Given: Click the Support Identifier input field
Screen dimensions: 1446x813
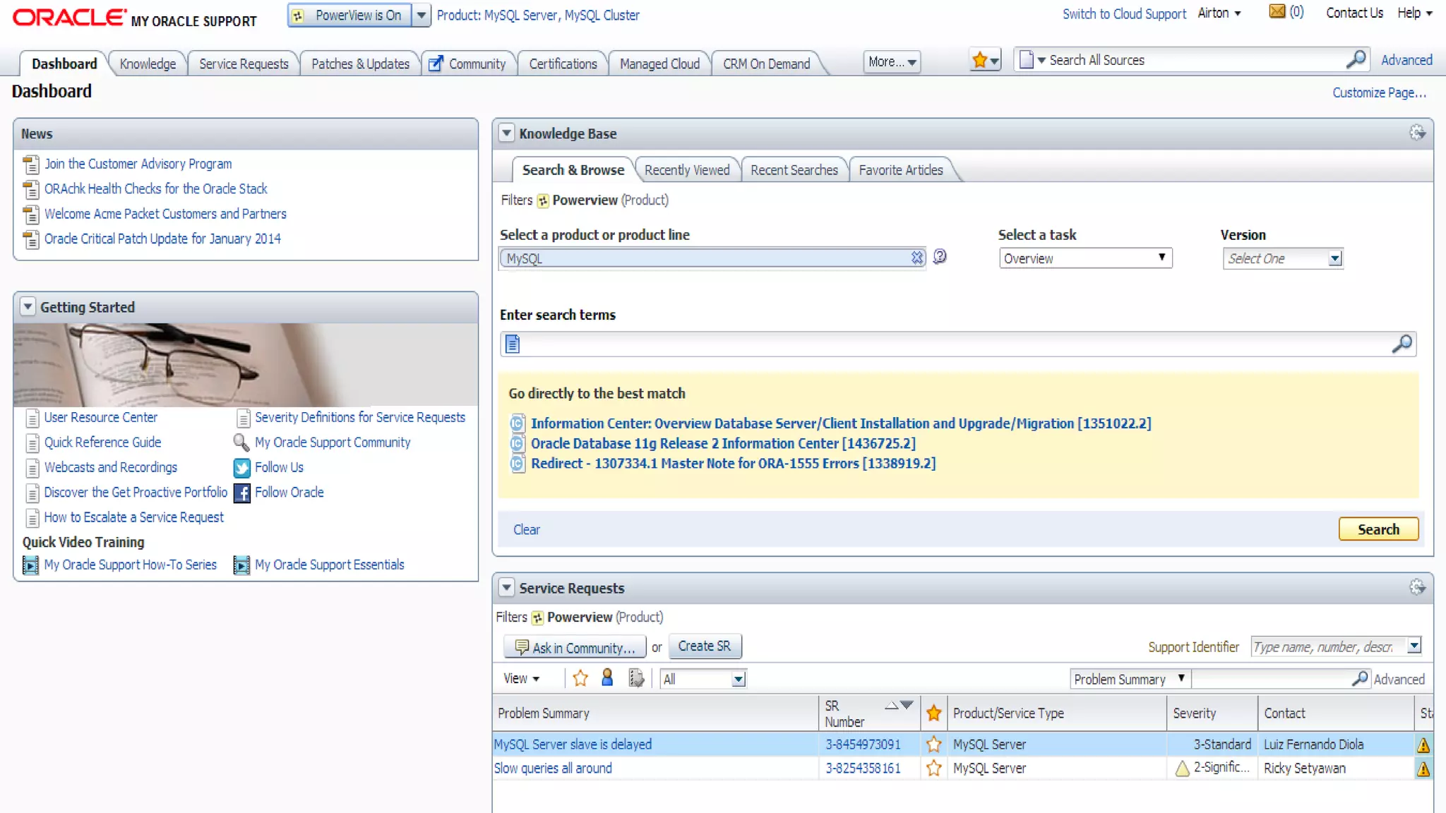Looking at the screenshot, I should coord(1328,646).
